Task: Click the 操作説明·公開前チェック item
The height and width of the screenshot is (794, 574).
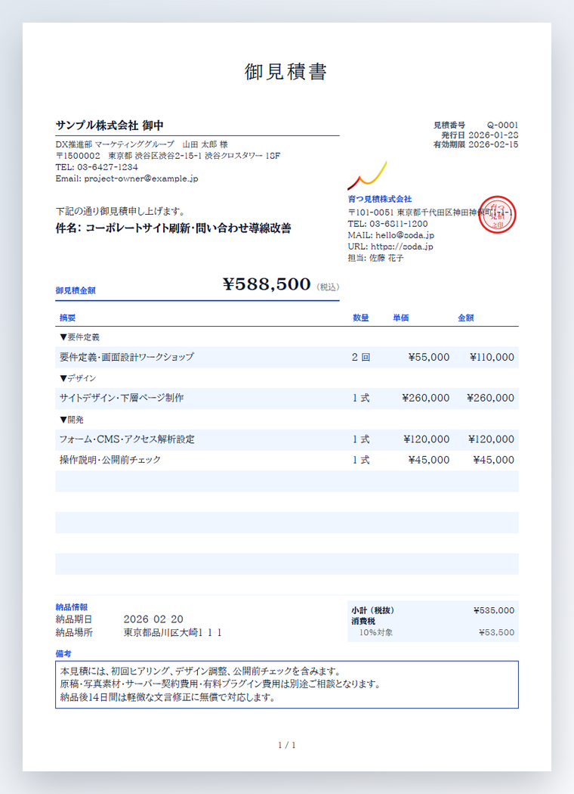Action: [110, 460]
